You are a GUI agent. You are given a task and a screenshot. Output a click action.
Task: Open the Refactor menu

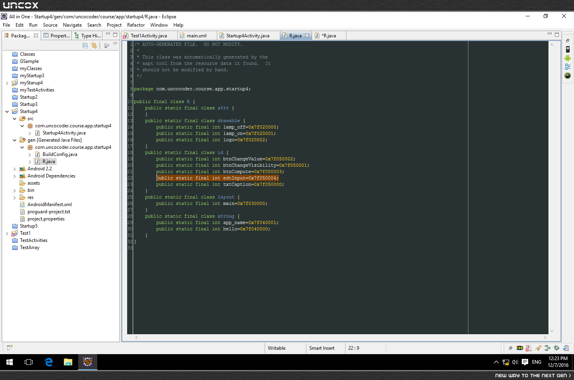pyautogui.click(x=136, y=25)
